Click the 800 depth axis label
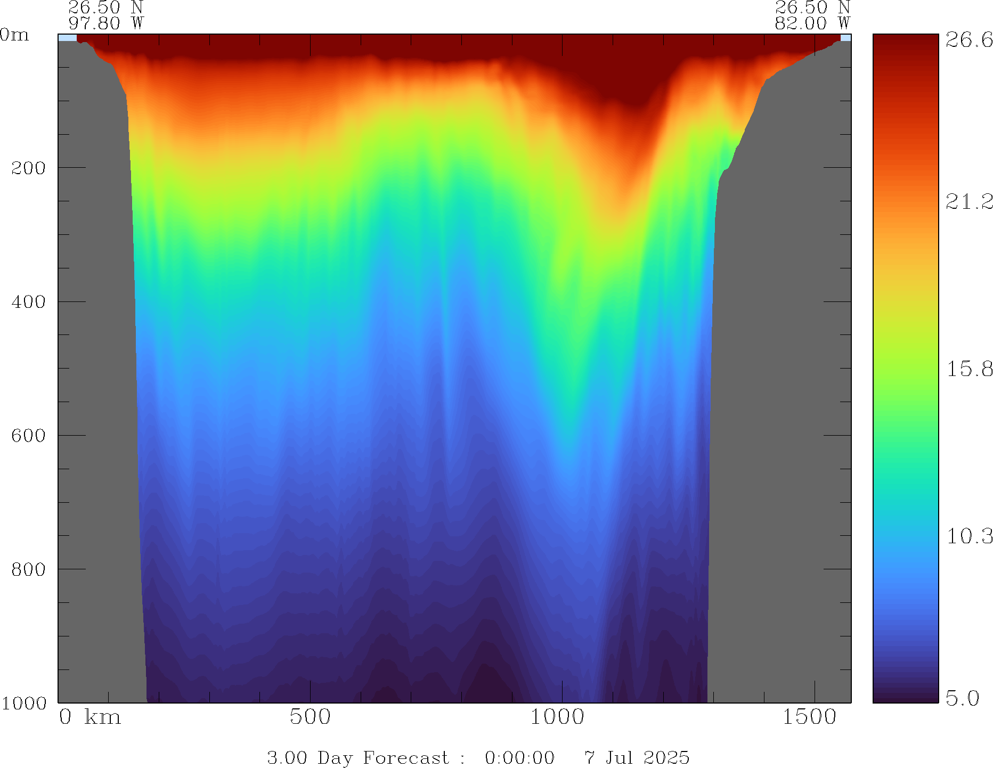 [x=28, y=569]
